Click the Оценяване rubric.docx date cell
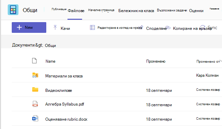 [159, 119]
